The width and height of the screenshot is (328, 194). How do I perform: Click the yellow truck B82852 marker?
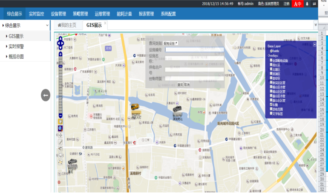(x=135, y=107)
